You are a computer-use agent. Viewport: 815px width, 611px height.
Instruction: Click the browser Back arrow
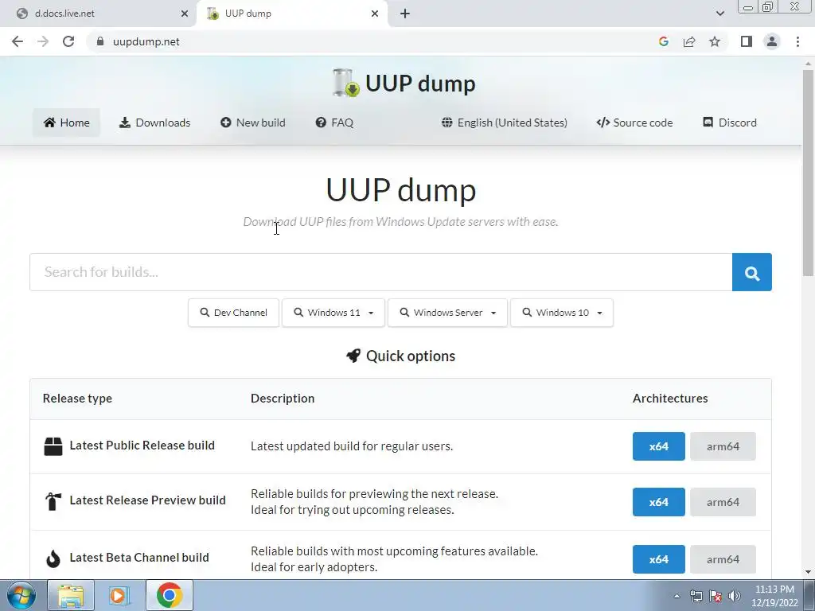pos(18,41)
